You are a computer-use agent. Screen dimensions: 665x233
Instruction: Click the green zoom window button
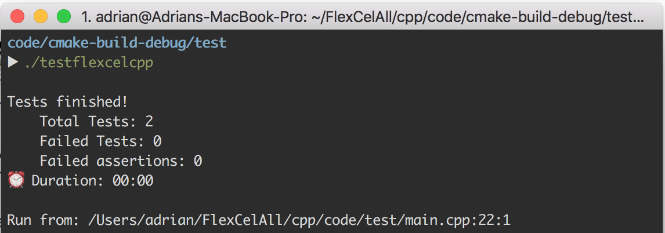click(x=64, y=16)
